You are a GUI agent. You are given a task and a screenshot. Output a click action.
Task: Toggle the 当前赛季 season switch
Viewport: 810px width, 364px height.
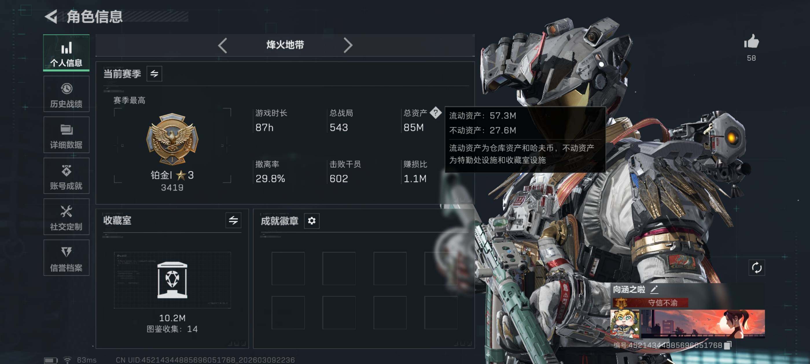[154, 74]
